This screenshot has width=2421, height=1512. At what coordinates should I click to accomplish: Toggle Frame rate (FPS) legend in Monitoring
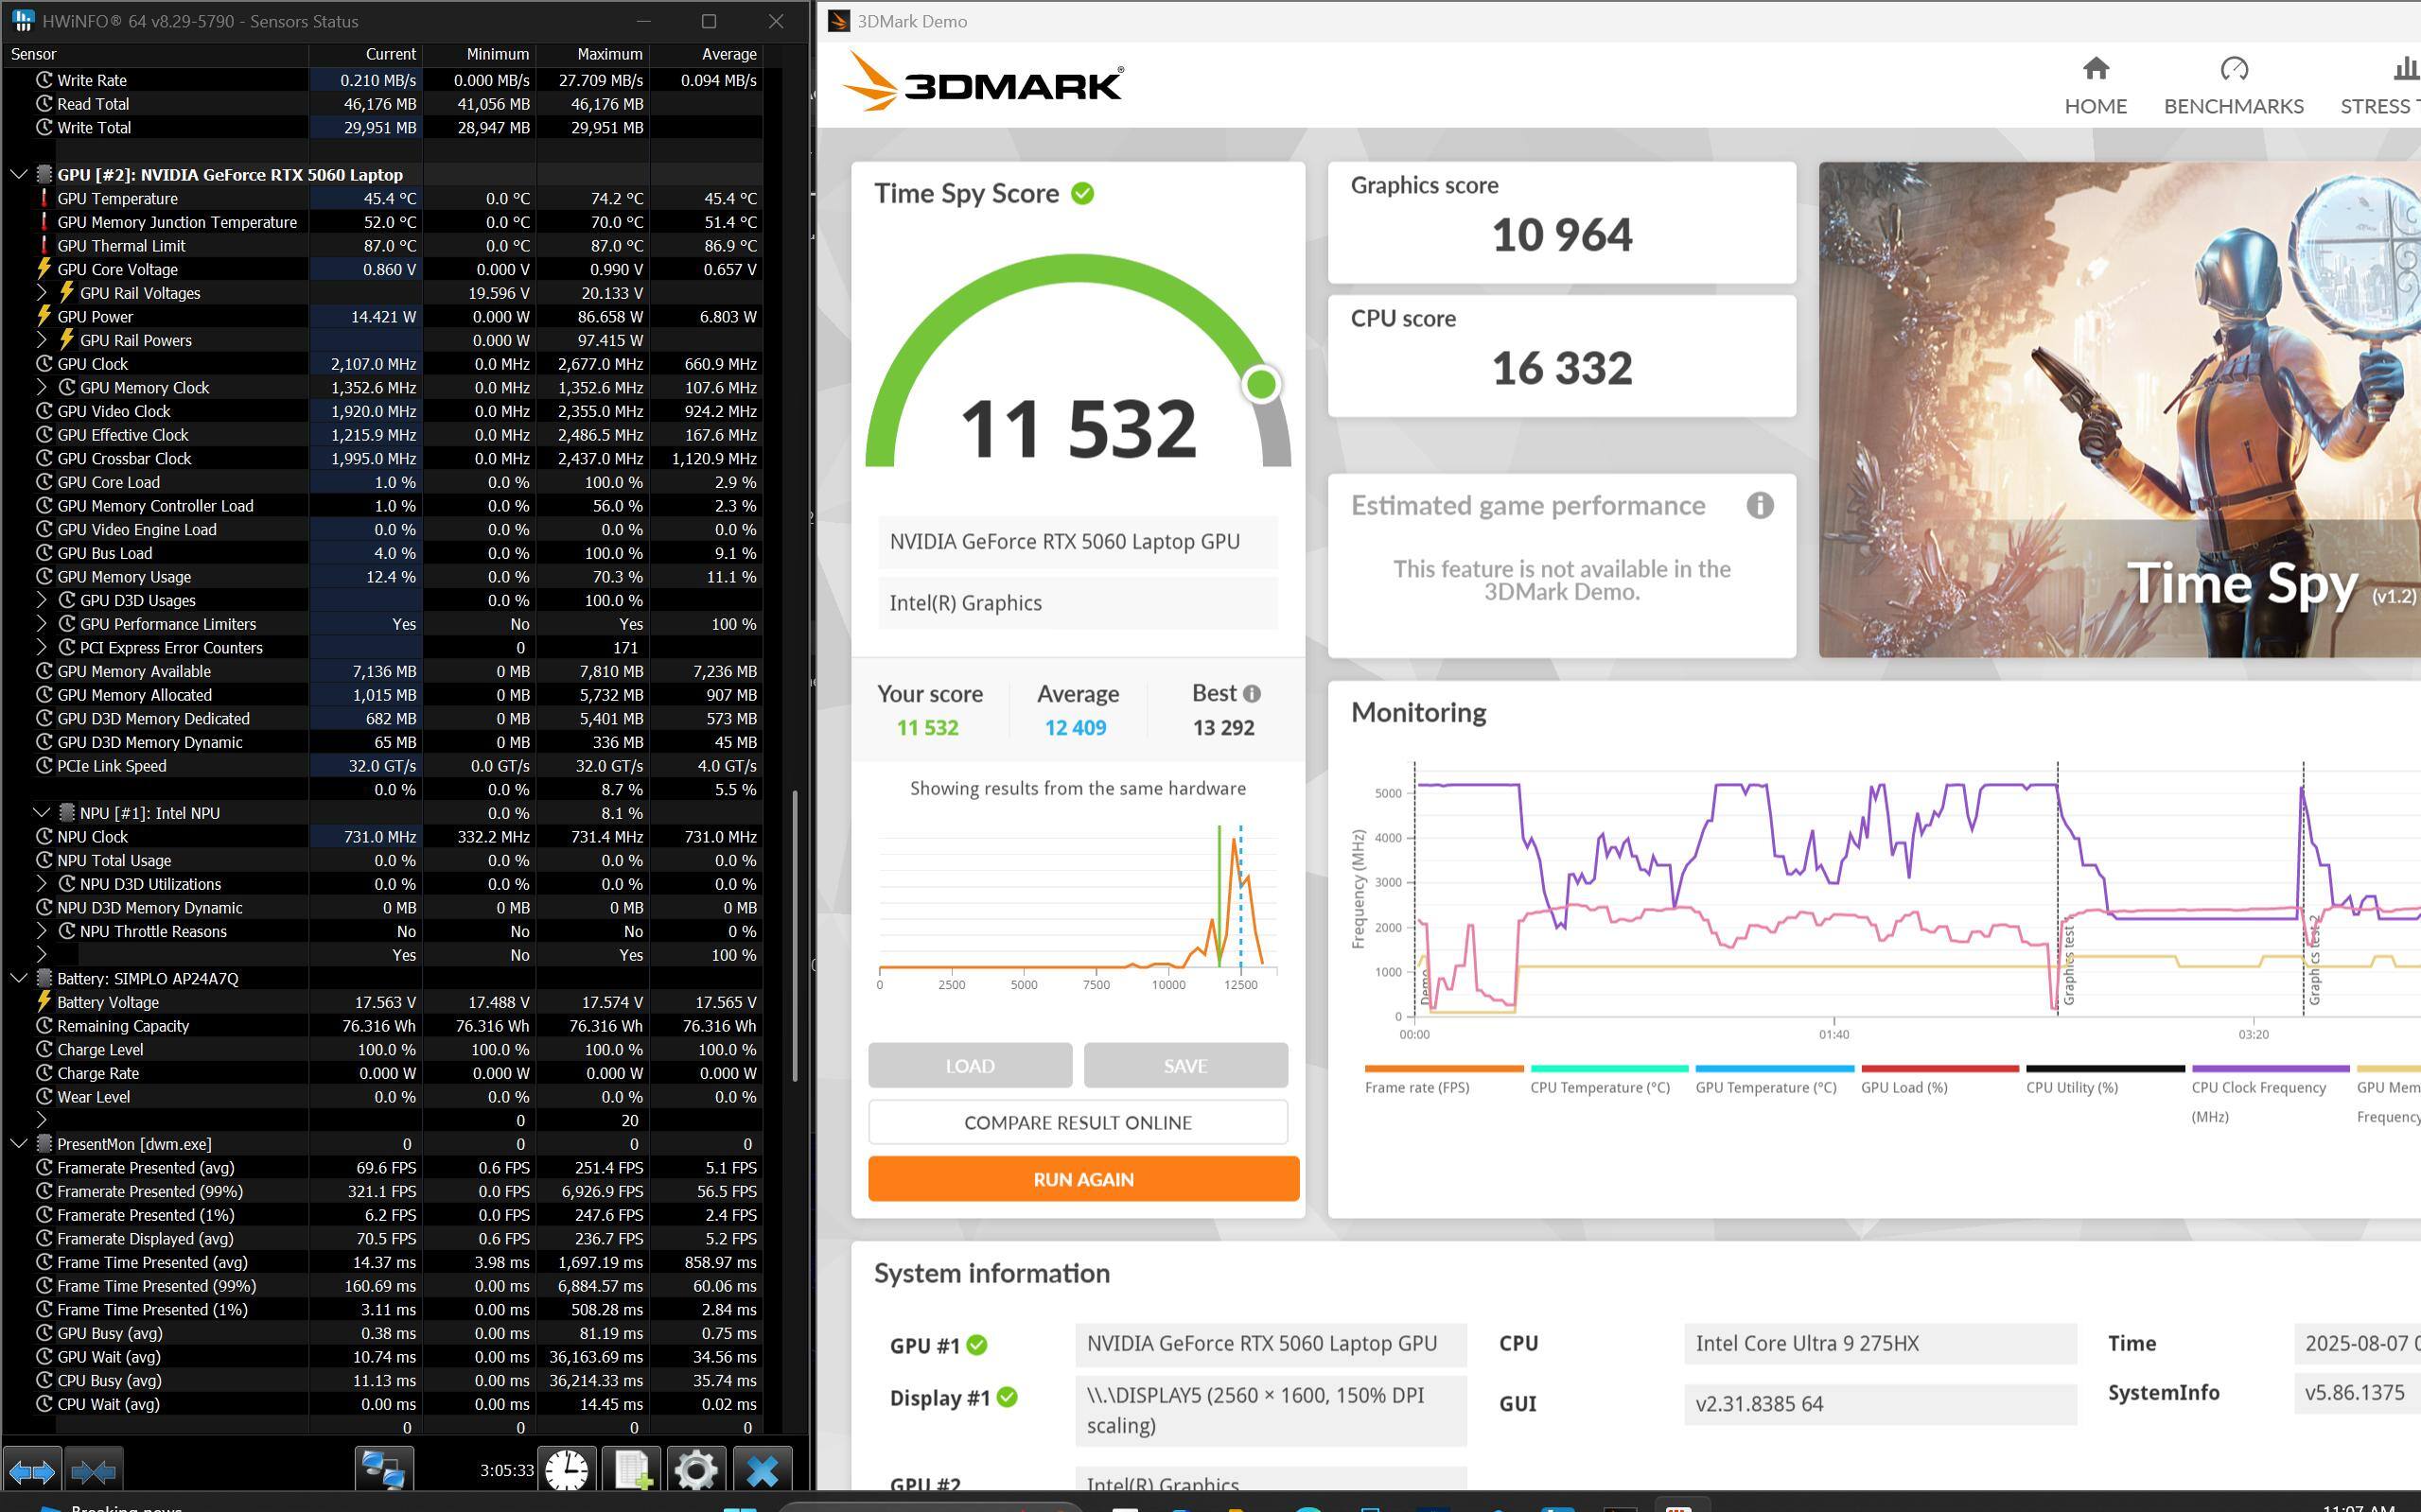point(1415,1087)
